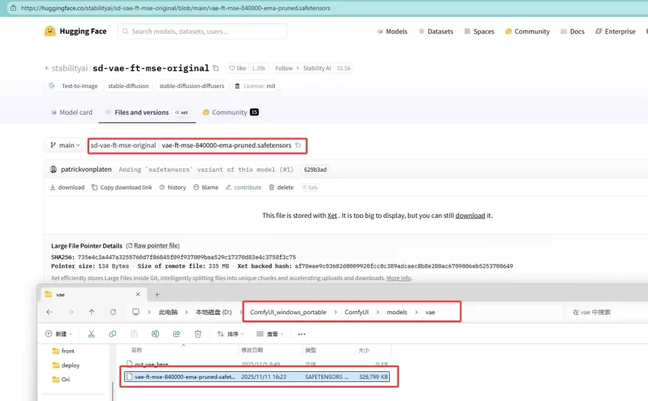Open Models in the top navigation

click(392, 32)
